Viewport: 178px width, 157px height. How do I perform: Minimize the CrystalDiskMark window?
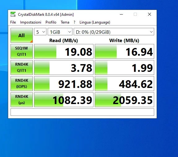[121, 15]
